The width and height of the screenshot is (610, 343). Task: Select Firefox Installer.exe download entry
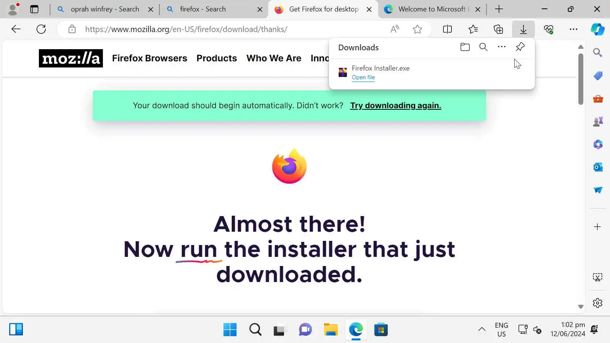click(432, 72)
